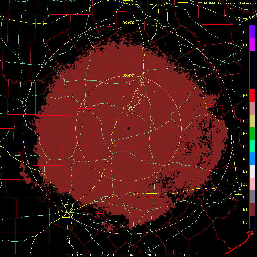This screenshot has height=257, width=257.
Task: Click the DS legend label
Action: 245,172
